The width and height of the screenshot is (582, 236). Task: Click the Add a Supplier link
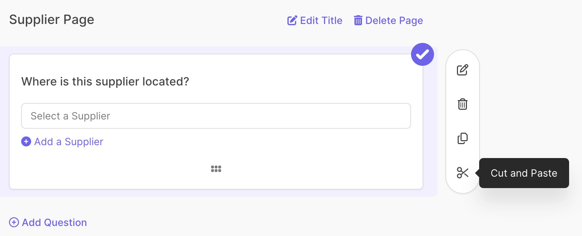tap(62, 142)
